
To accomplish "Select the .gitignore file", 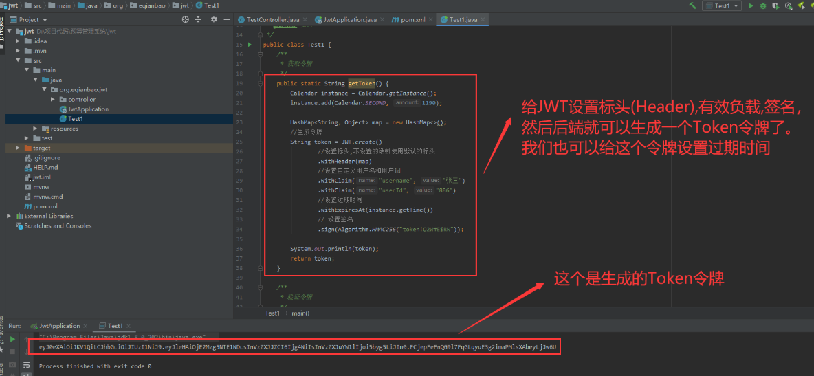I will 43,157.
